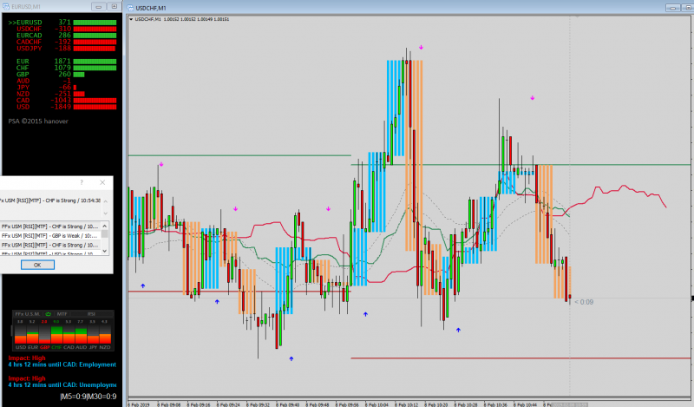
Task: Click the alert message box down arrow
Action: 105,213
